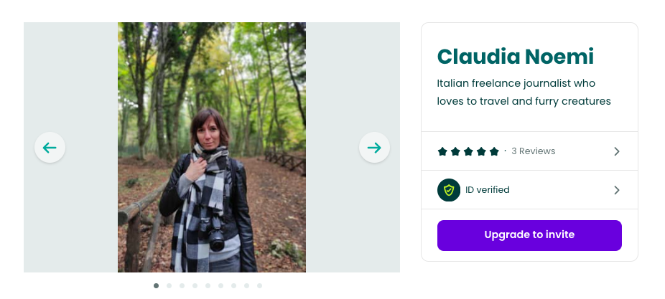Expand the ID verified row chevron
Screen dimensions: 665x299
[x=616, y=190]
